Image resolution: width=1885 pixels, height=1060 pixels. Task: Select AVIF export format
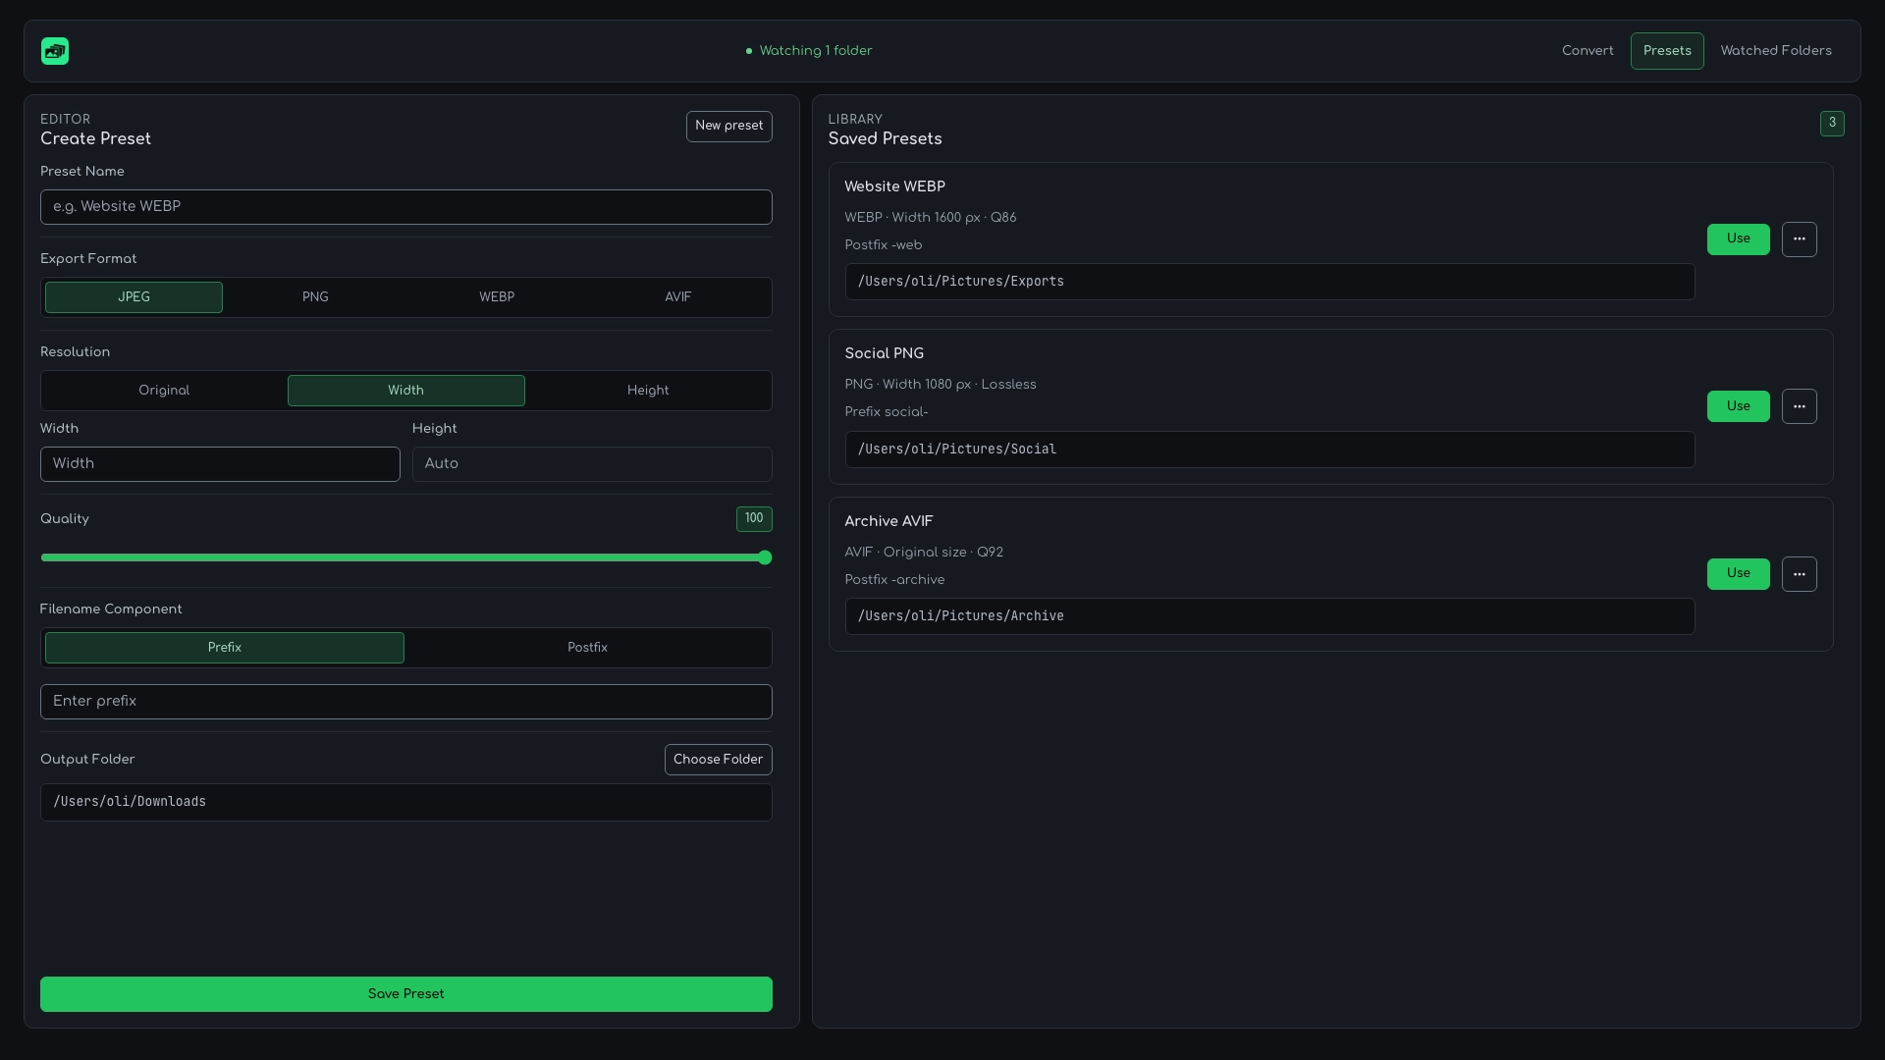coord(678,297)
